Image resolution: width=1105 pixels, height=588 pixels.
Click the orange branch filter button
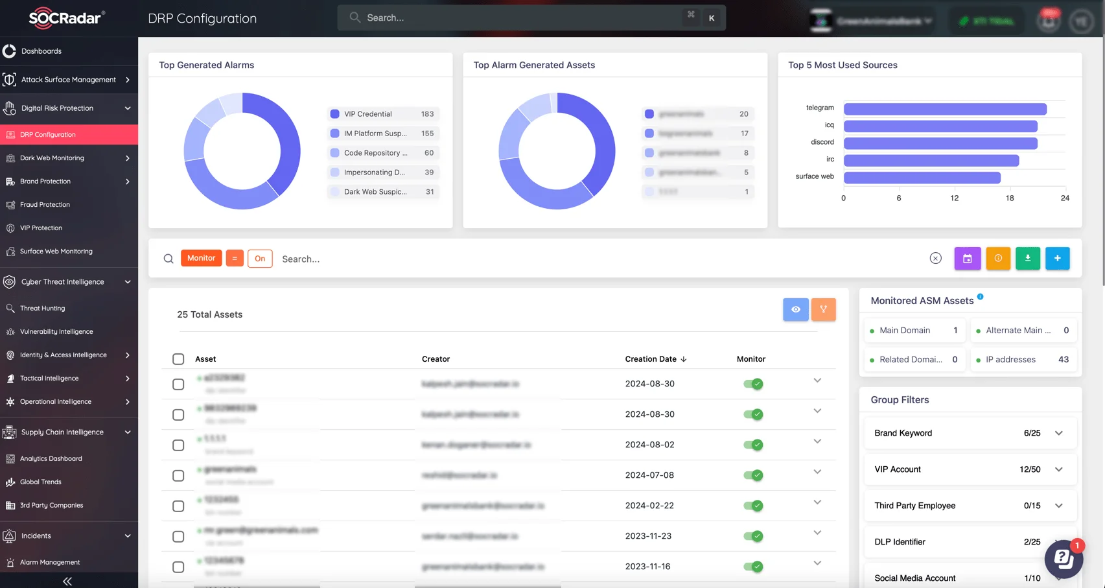pyautogui.click(x=823, y=309)
